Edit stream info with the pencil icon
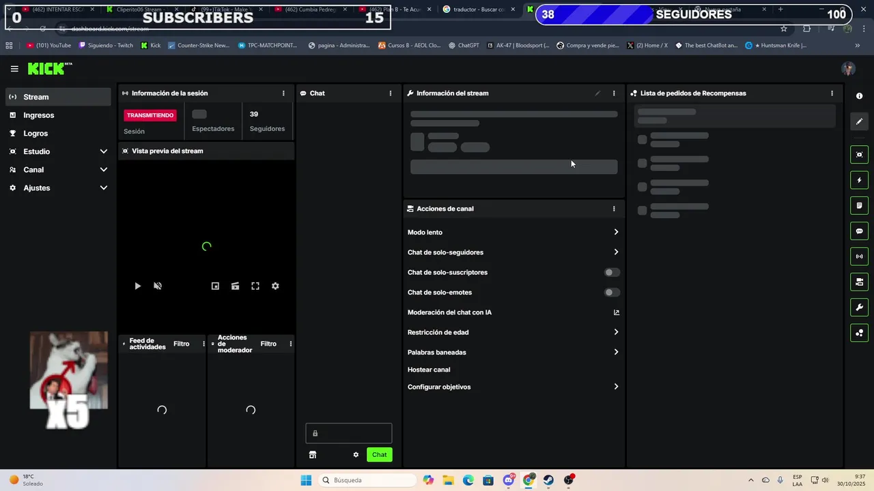This screenshot has height=491, width=874. click(597, 93)
